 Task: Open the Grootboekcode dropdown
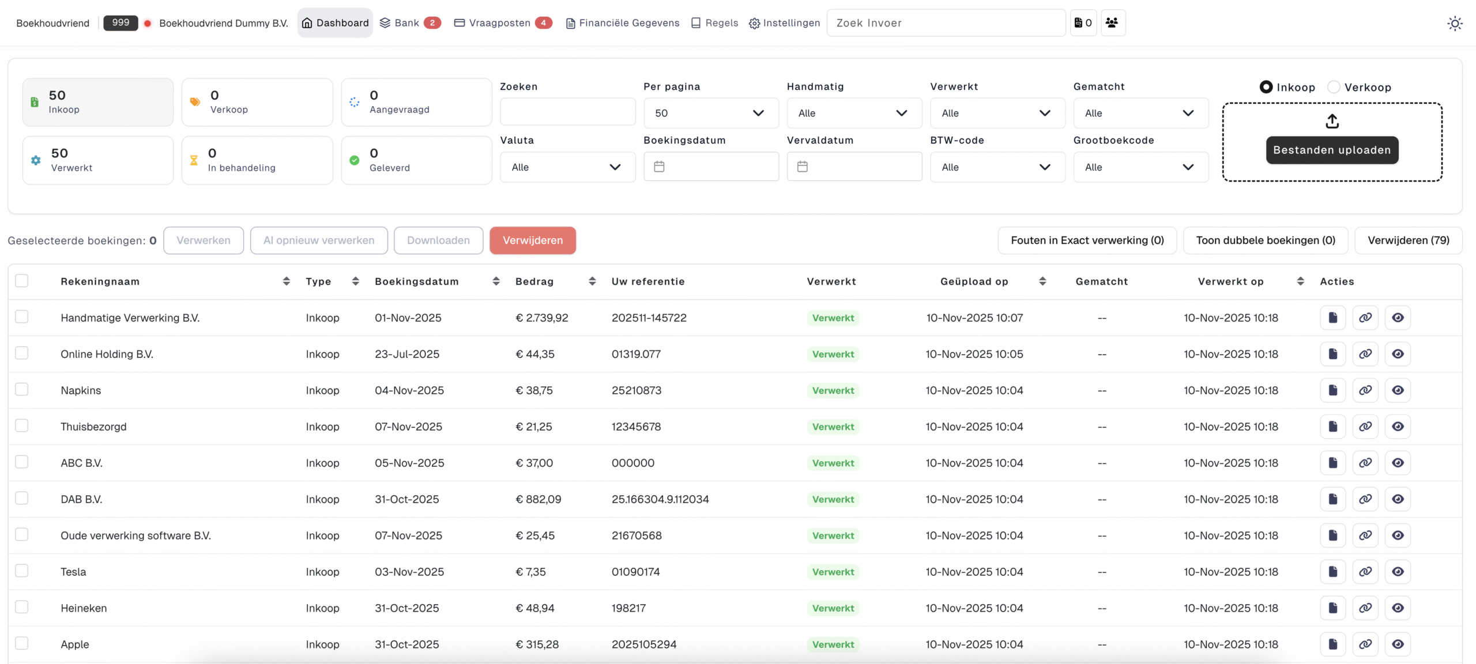1140,167
